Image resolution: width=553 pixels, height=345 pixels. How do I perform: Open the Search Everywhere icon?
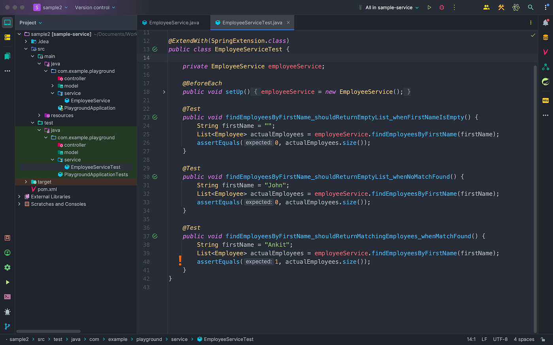(x=530, y=7)
